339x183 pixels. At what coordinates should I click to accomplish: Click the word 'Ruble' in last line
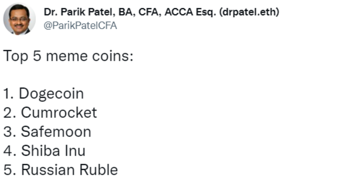pyautogui.click(x=98, y=170)
